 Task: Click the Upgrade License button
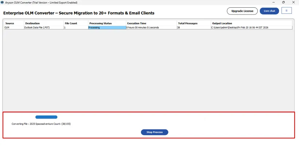coord(242,11)
